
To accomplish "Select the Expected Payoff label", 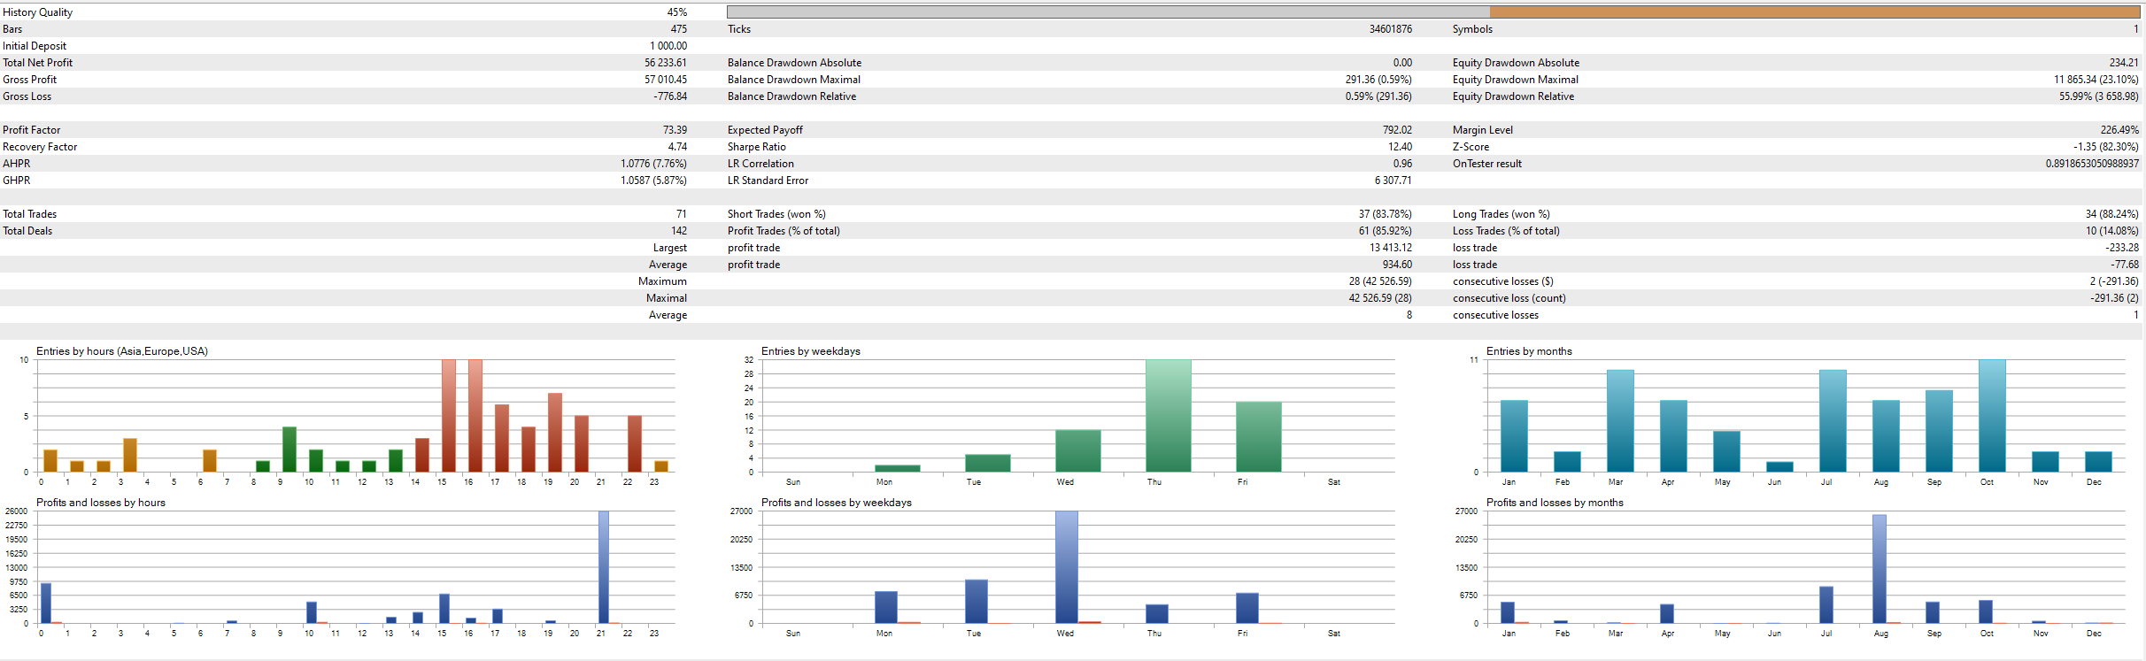I will coord(765,130).
